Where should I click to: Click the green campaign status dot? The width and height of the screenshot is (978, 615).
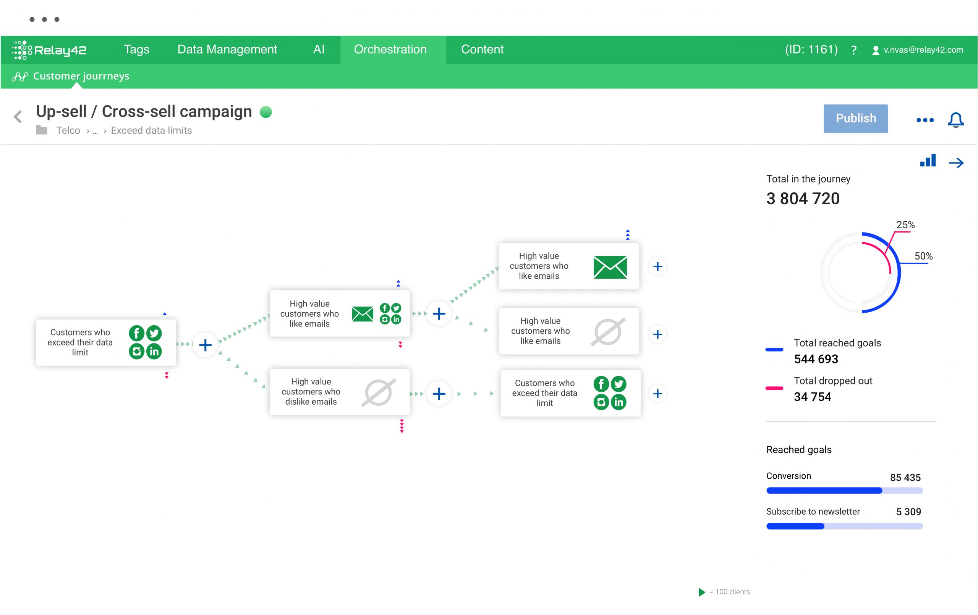(x=266, y=111)
